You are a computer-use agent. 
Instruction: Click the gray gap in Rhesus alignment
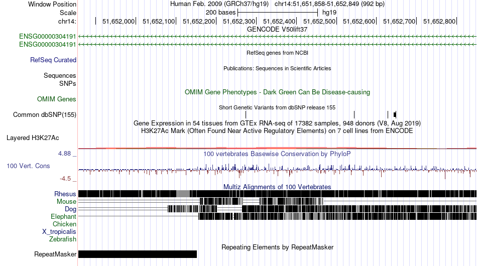[x=183, y=194]
